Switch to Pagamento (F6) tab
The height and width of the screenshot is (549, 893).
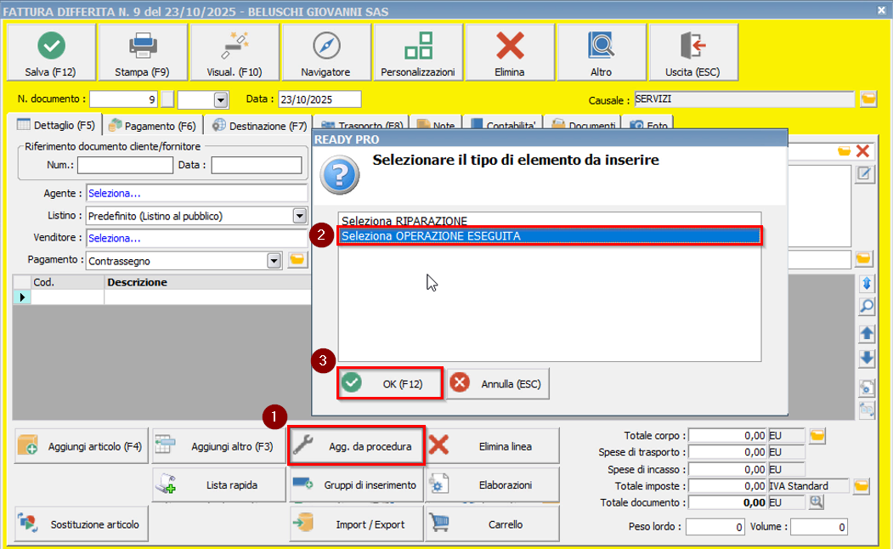(152, 126)
